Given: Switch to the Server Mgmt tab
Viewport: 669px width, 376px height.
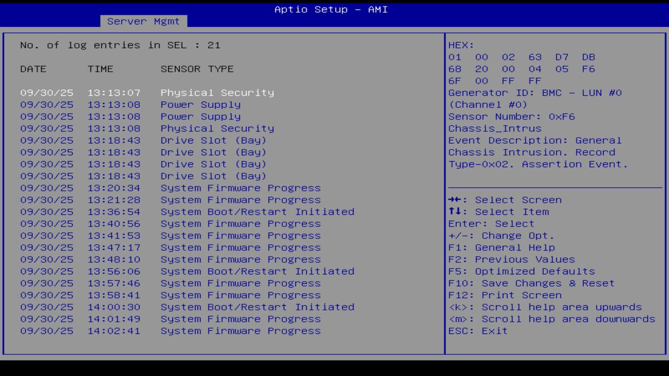Looking at the screenshot, I should pyautogui.click(x=143, y=21).
